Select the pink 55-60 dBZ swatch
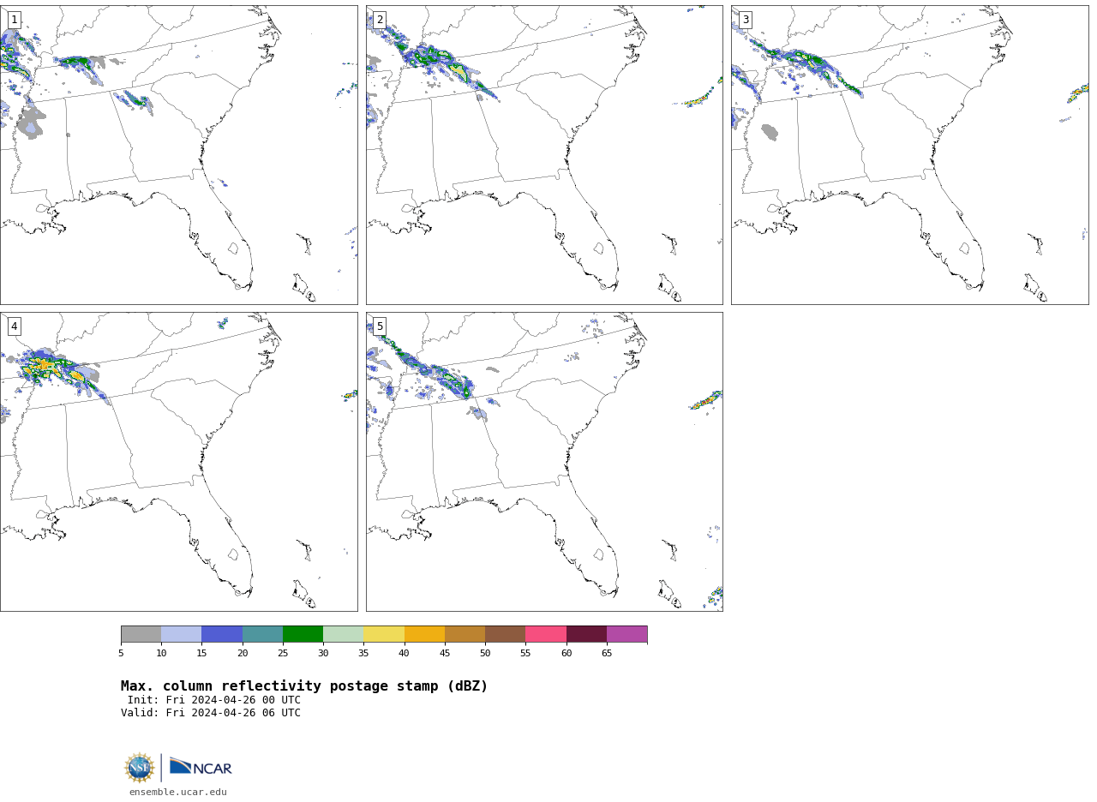This screenshot has width=1097, height=802. click(x=546, y=634)
